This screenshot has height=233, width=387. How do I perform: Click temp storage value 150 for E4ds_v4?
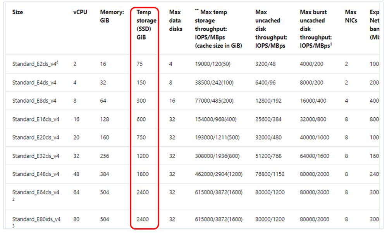[x=141, y=82]
